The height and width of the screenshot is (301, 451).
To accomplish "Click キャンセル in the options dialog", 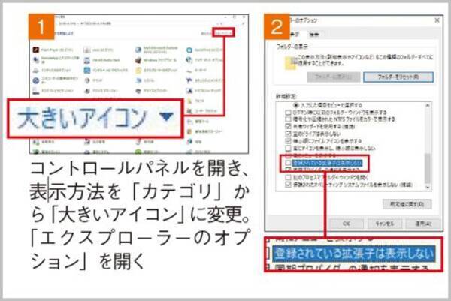I will [385, 224].
